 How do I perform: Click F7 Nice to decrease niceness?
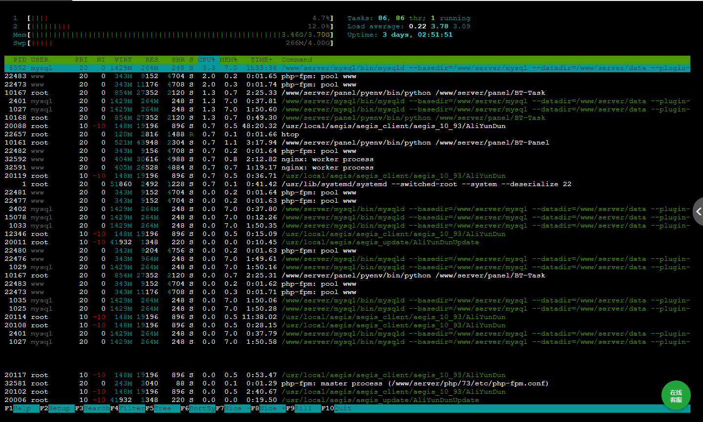pyautogui.click(x=233, y=408)
